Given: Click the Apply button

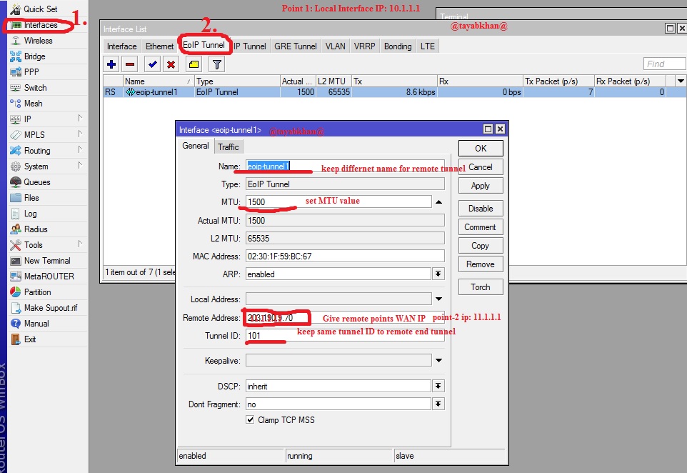Looking at the screenshot, I should 481,186.
